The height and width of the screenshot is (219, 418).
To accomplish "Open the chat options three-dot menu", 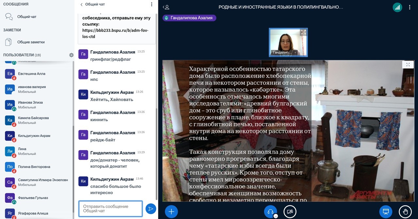I will click(x=152, y=5).
